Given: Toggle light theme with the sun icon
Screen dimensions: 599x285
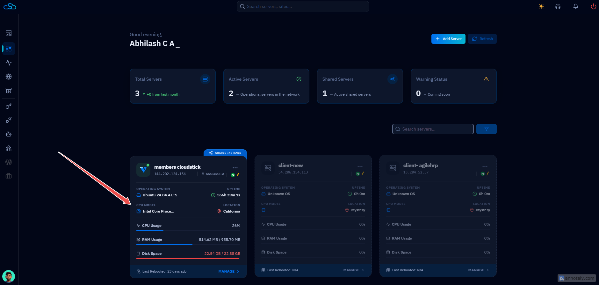Looking at the screenshot, I should click(541, 6).
